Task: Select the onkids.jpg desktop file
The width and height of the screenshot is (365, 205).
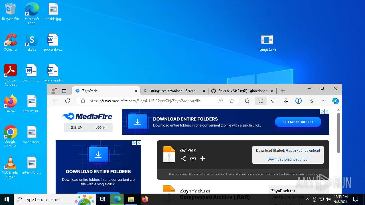Action: (53, 12)
